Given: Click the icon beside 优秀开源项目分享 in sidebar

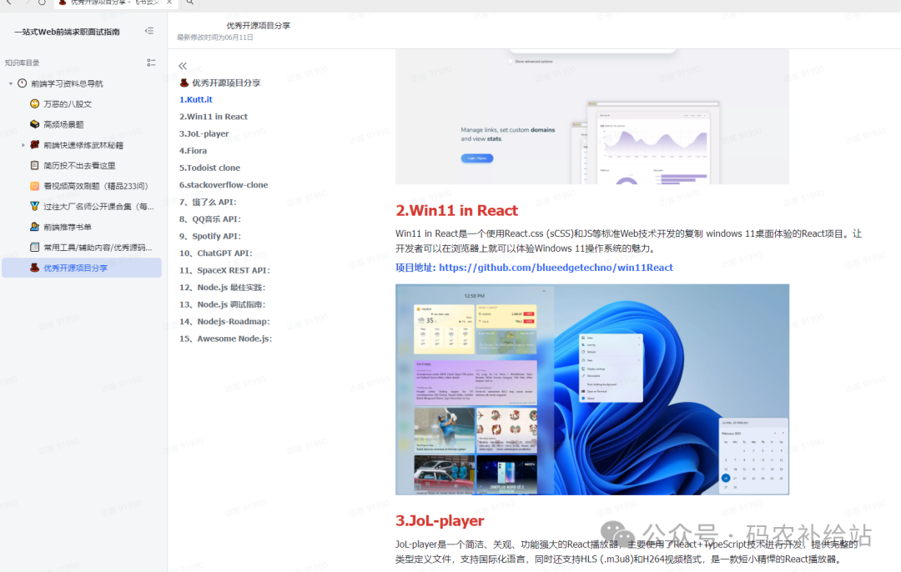Looking at the screenshot, I should (x=34, y=268).
